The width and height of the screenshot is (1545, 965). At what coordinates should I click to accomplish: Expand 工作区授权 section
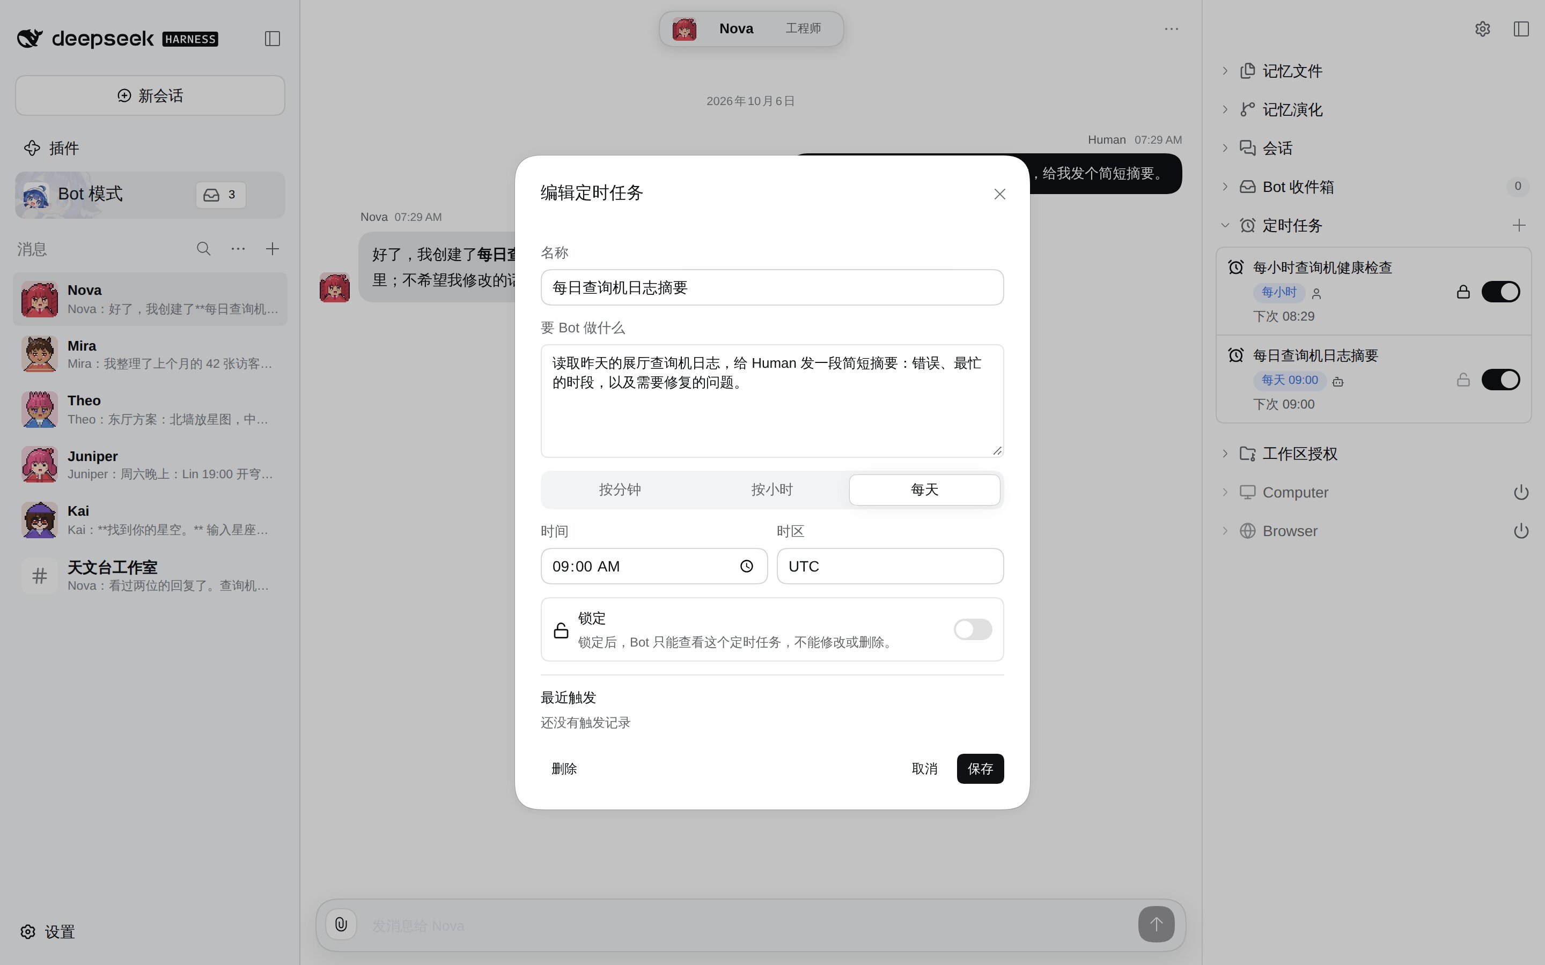pyautogui.click(x=1374, y=454)
